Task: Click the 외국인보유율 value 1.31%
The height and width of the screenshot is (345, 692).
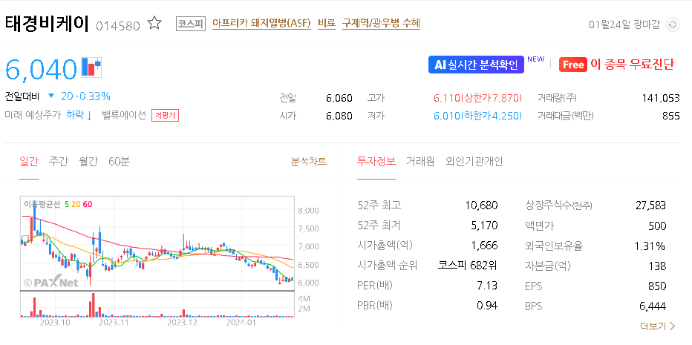Action: point(650,246)
